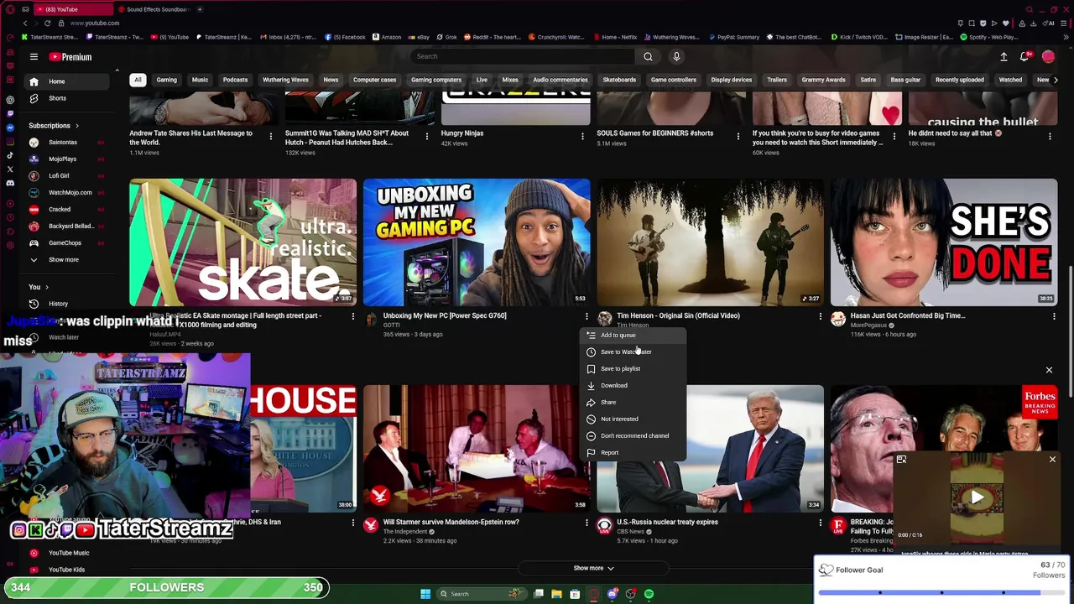
Task: Open options for Hungry Ninjas short
Action: [x=582, y=135]
